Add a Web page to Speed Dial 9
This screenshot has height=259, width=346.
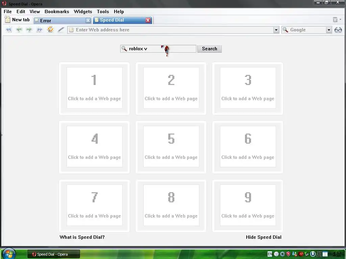coord(248,205)
